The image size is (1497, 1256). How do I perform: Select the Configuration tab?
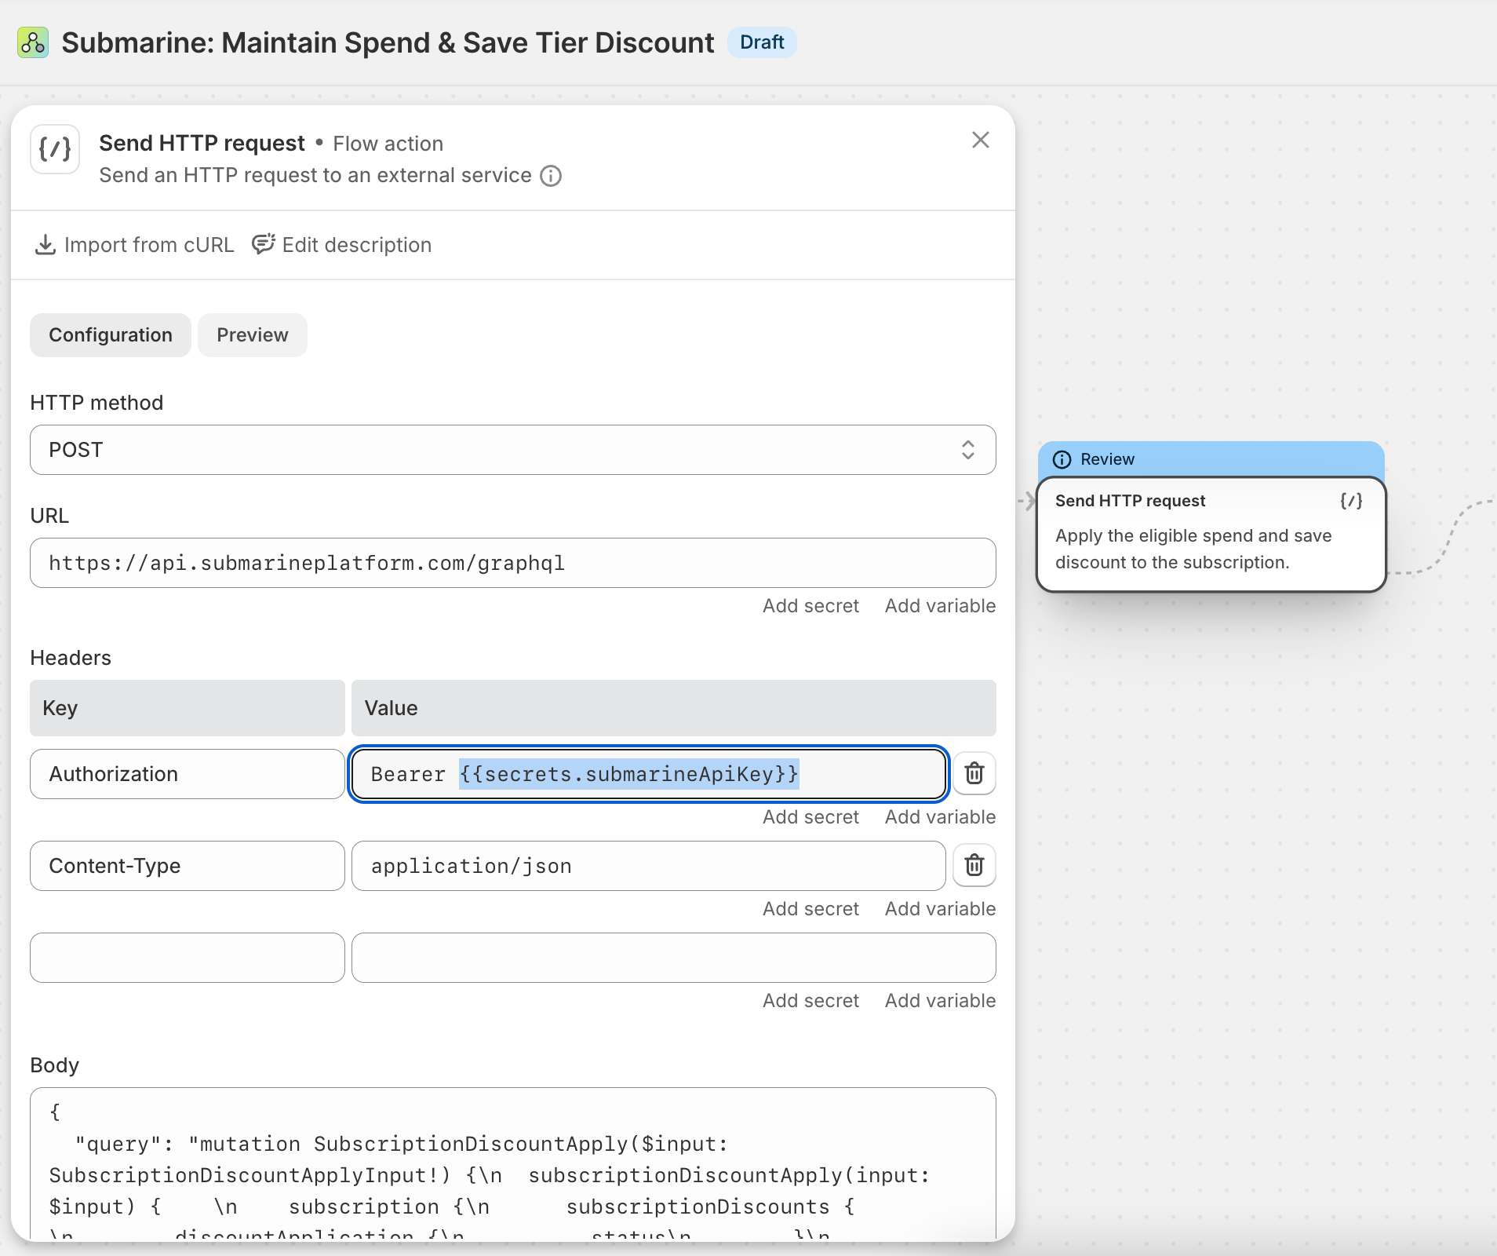tap(110, 335)
